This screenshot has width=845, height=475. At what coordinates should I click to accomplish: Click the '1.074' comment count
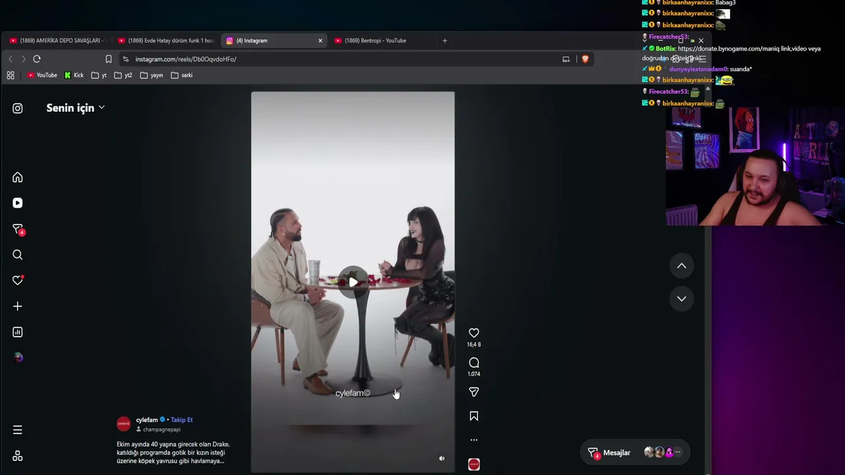click(x=474, y=374)
